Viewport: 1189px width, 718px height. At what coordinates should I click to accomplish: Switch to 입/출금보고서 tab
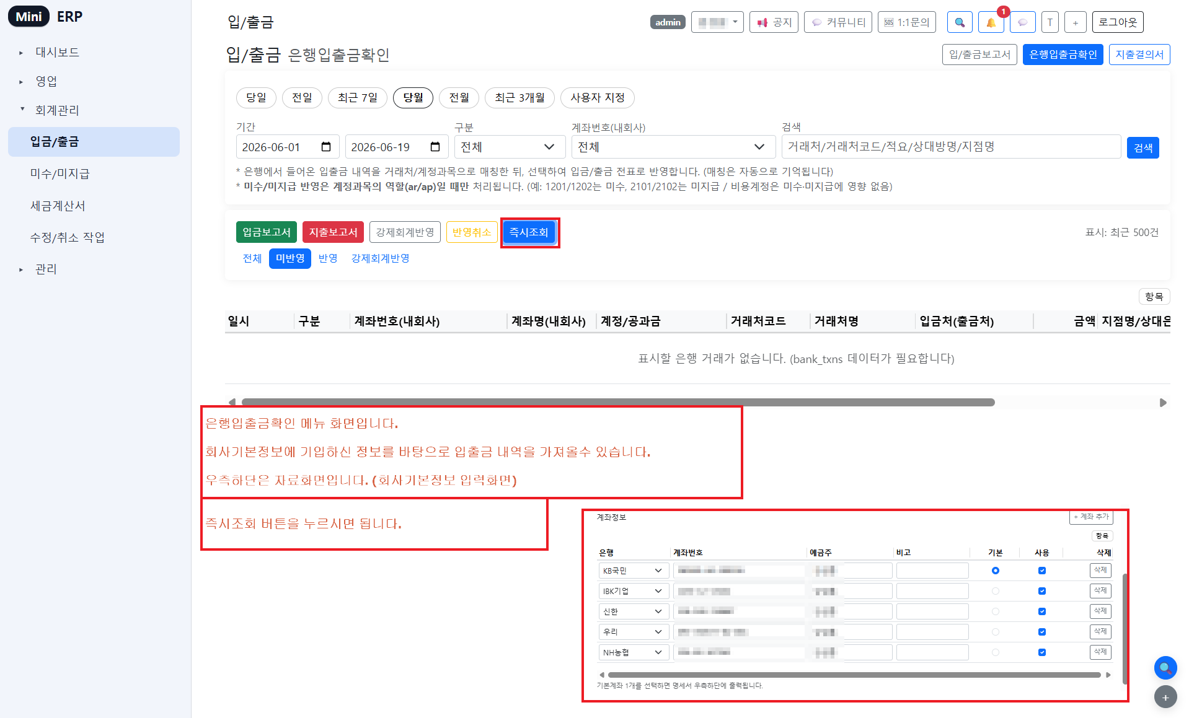979,55
